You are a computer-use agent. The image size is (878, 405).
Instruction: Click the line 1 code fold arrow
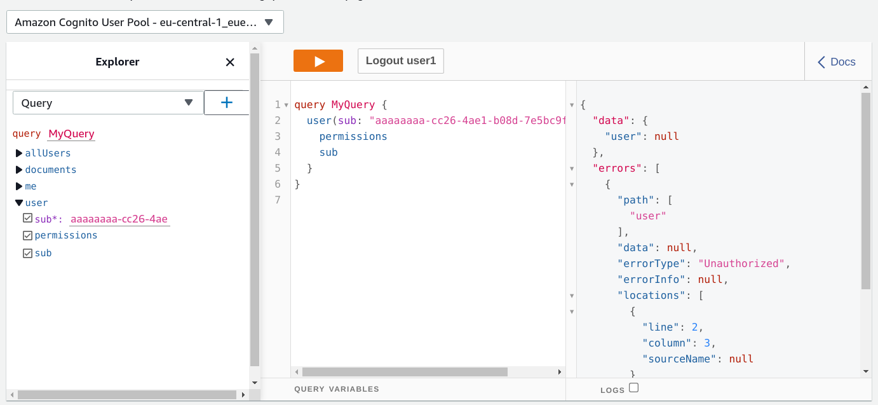click(x=285, y=106)
